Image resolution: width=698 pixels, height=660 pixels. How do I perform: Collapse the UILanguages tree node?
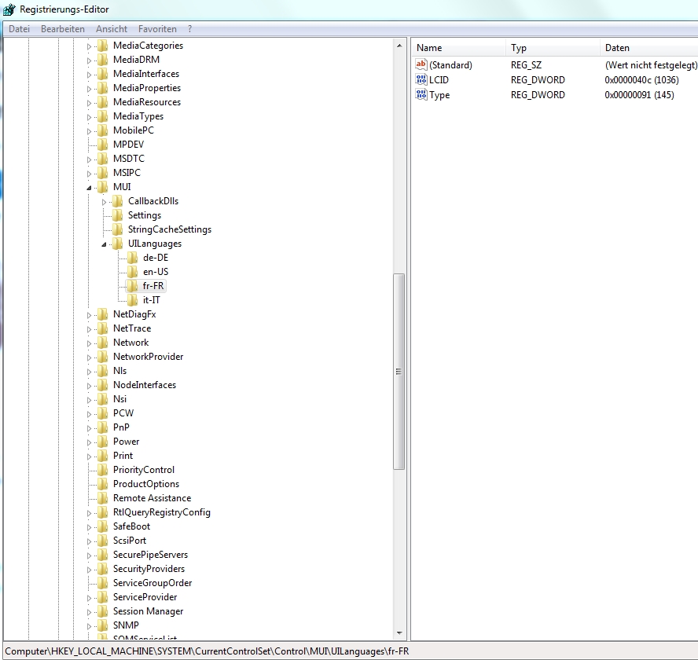[105, 244]
